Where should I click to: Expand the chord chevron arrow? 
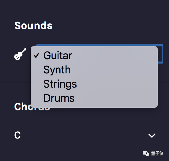[x=152, y=136]
